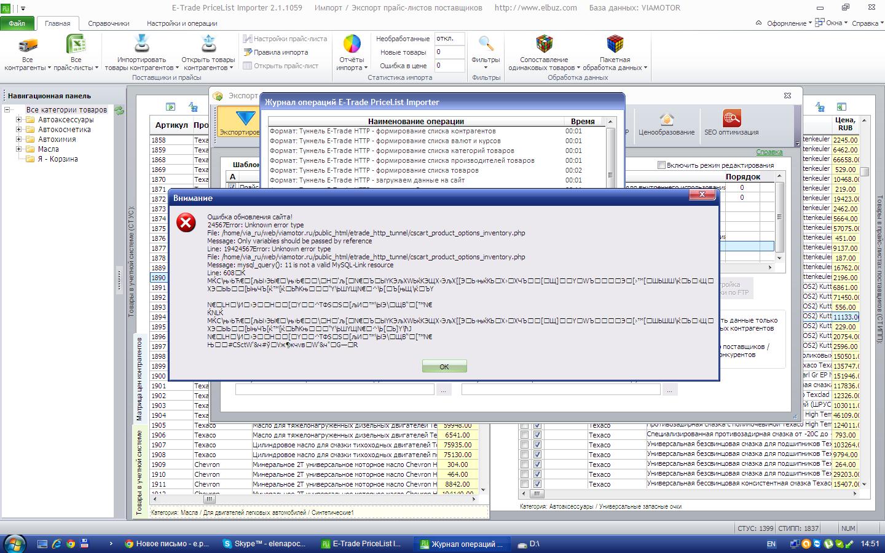Untick the checked box in the 103264 price row
Viewport: 885px width, 553px height.
click(537, 445)
